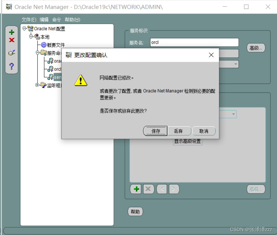Open the 文件(F) menu
This screenshot has height=235, width=277.
pos(29,19)
